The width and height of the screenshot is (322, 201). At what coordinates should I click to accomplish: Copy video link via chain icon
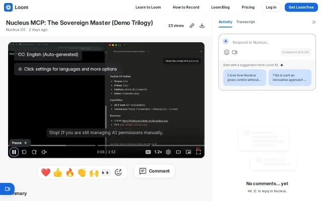pyautogui.click(x=192, y=26)
